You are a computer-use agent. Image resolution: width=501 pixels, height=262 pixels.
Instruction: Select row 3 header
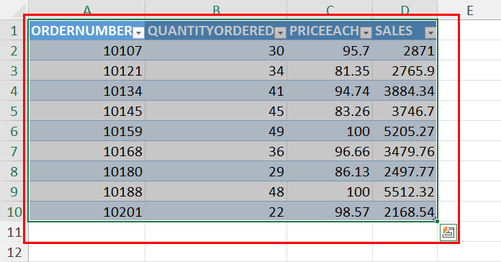pyautogui.click(x=14, y=71)
